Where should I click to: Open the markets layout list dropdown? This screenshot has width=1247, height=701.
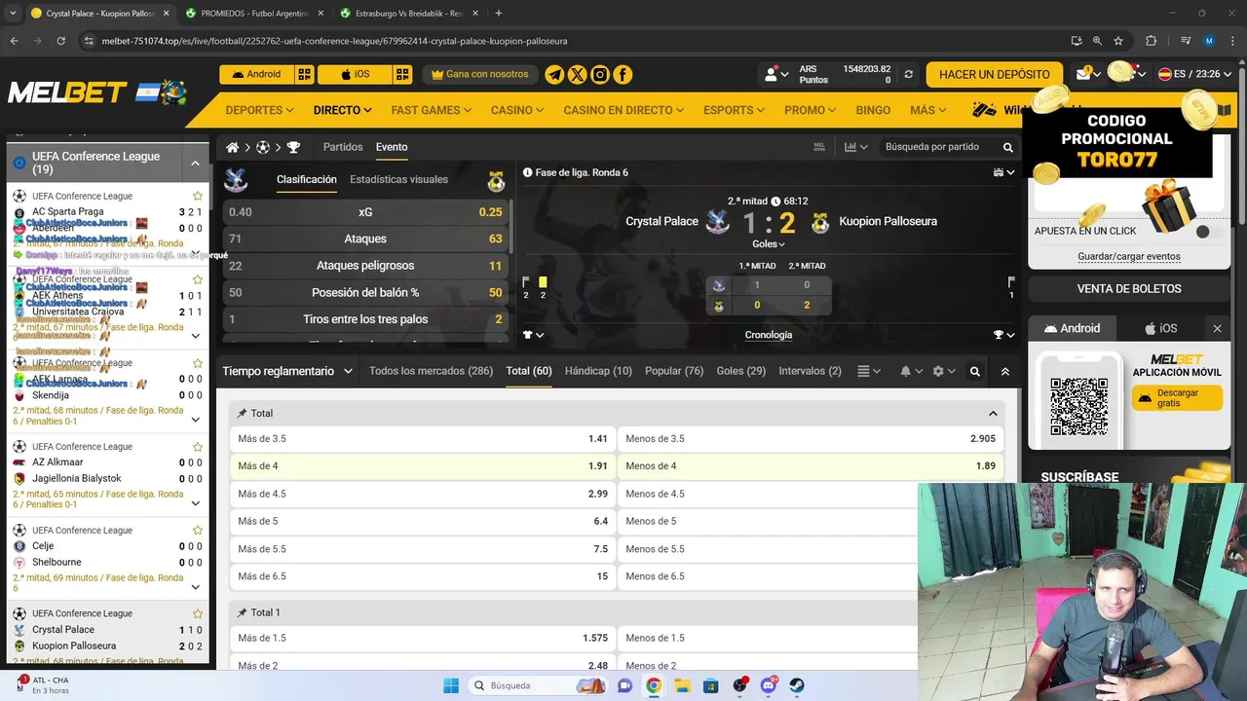click(869, 371)
